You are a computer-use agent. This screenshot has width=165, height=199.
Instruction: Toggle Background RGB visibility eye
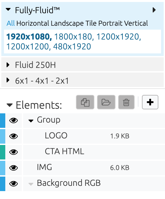14,184
